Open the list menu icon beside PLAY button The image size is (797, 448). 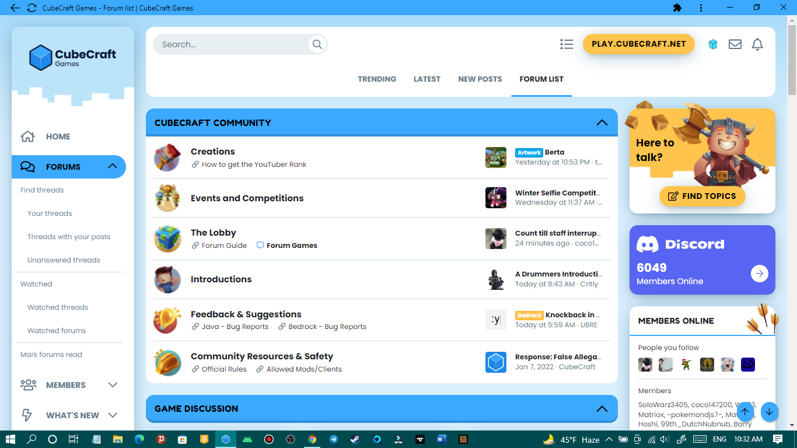coord(567,44)
